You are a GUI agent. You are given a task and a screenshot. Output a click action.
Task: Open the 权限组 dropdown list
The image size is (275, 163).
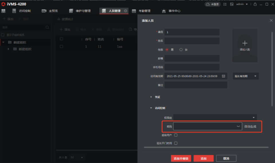click(x=253, y=118)
